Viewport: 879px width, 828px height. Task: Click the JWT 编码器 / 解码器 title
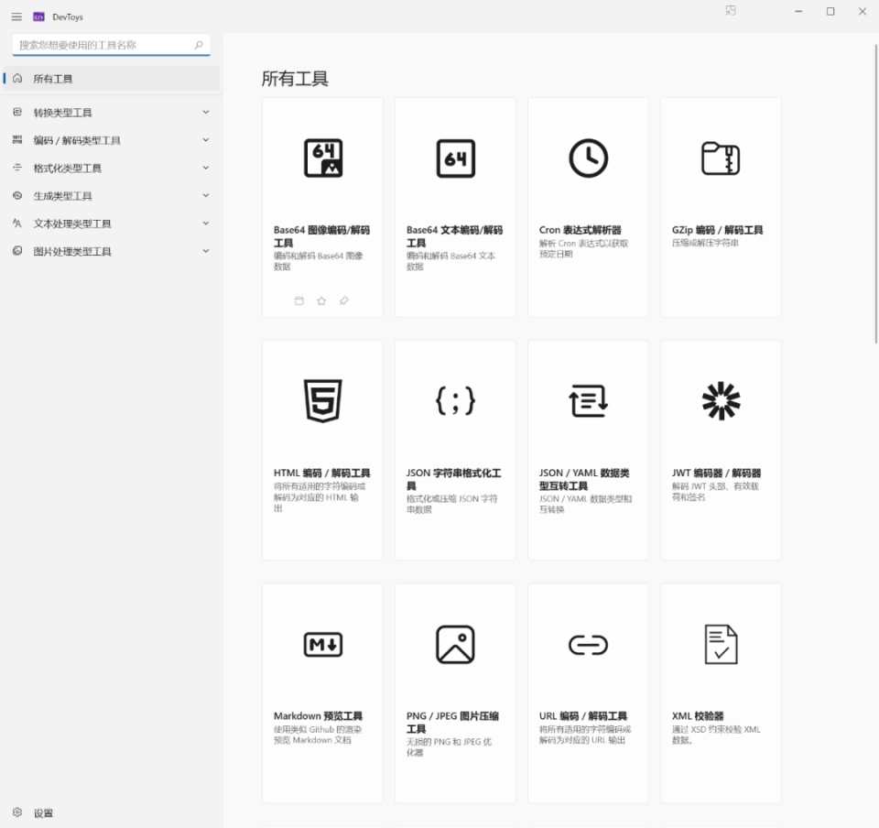pos(716,474)
